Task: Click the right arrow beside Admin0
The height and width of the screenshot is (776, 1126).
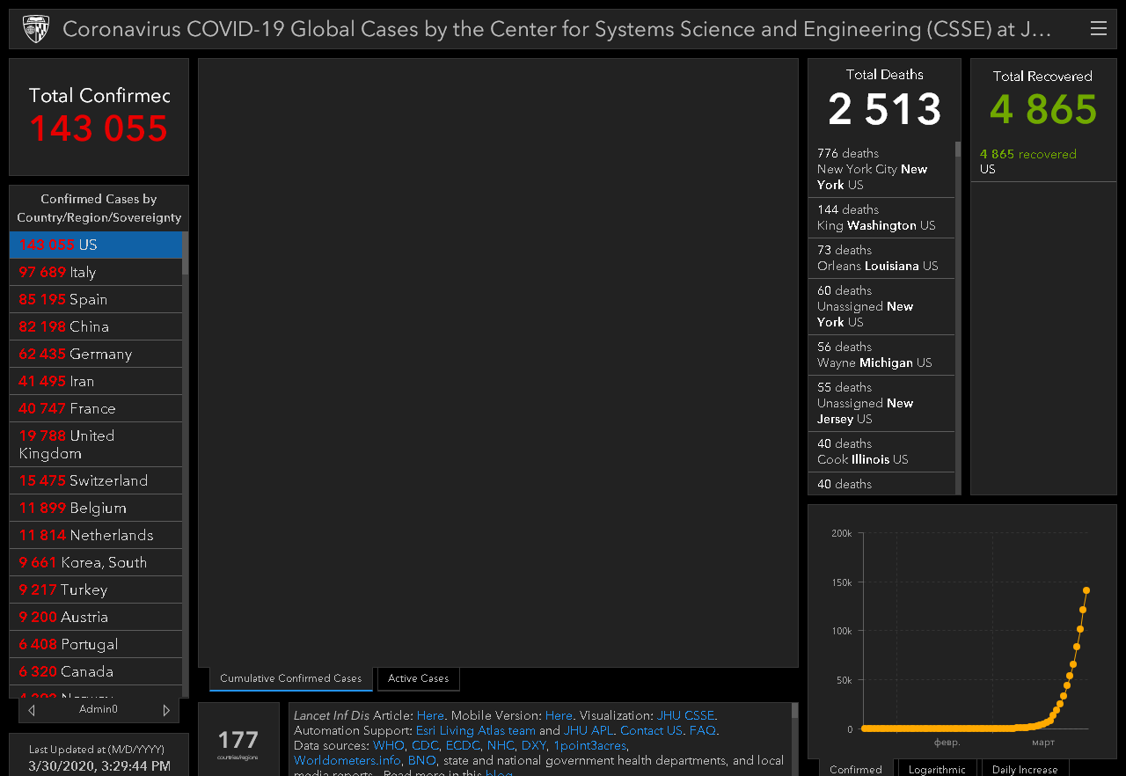Action: tap(166, 710)
